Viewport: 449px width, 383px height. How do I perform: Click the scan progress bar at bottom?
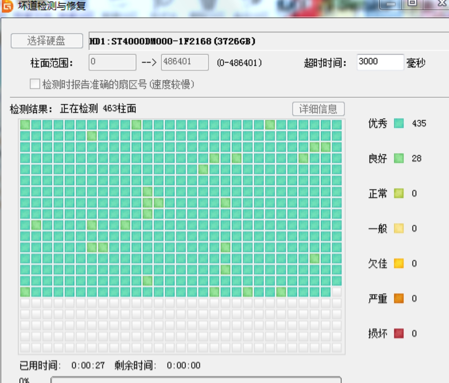196,380
